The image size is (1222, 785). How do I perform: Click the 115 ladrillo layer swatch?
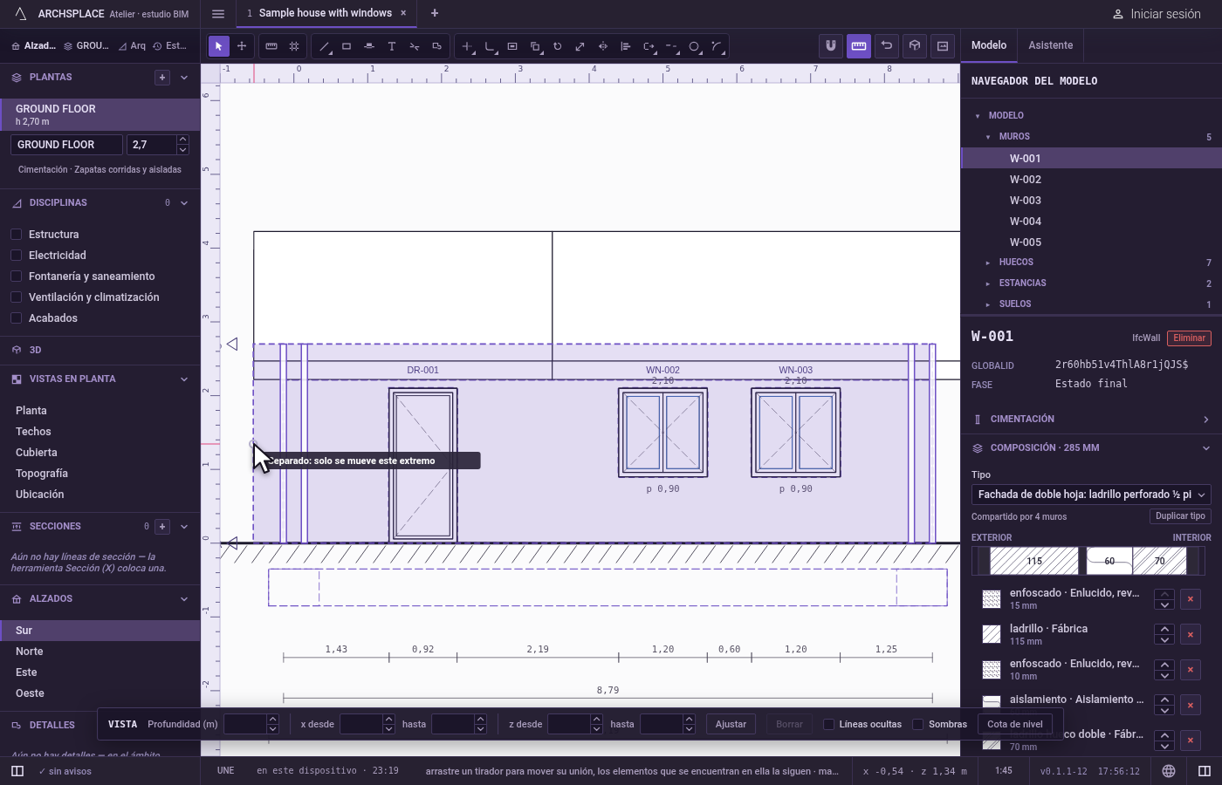tap(1034, 561)
